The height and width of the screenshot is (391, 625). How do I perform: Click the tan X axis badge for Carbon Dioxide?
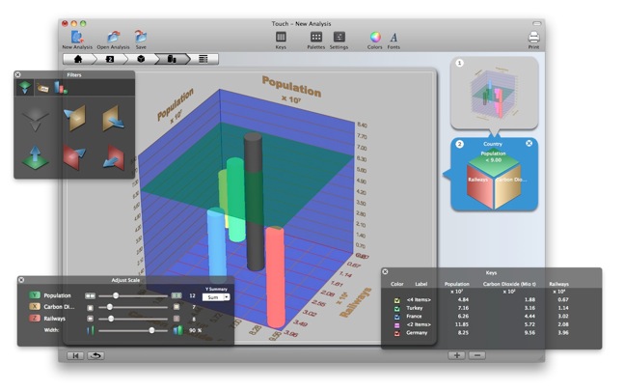(x=35, y=307)
